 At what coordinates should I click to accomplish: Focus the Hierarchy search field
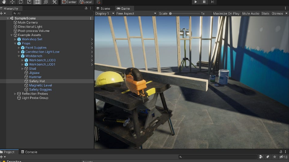pos(53,13)
